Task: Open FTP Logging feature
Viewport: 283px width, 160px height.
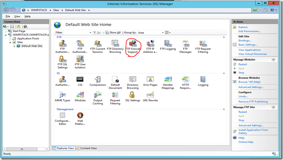Action: [x=168, y=45]
